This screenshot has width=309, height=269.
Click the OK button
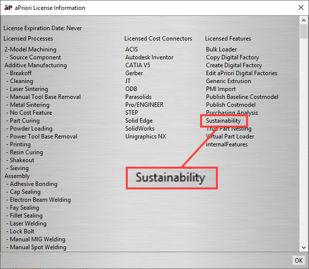pyautogui.click(x=299, y=260)
